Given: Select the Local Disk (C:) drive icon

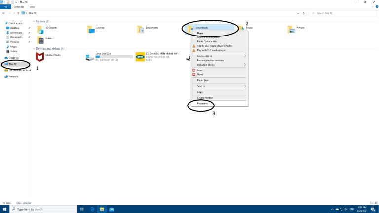Looking at the screenshot, I should [90, 58].
